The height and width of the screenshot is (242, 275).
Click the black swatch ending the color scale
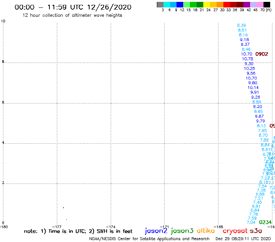pos(266,4)
